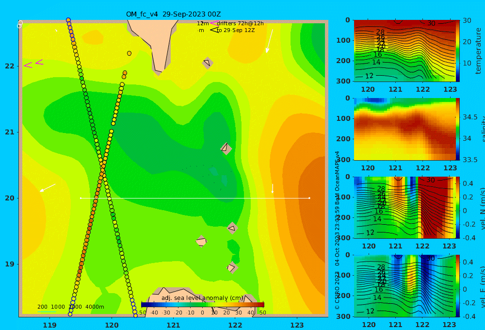Image resolution: width=485 pixels, height=330 pixels.
Task: Click the "14" contour label in the temperature panel
Action: 376,62
